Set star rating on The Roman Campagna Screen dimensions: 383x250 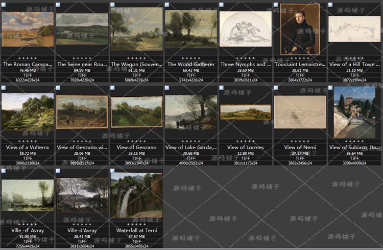pyautogui.click(x=28, y=58)
